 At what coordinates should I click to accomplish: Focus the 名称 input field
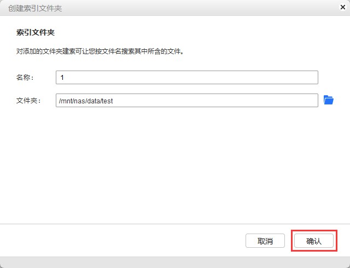[186, 78]
